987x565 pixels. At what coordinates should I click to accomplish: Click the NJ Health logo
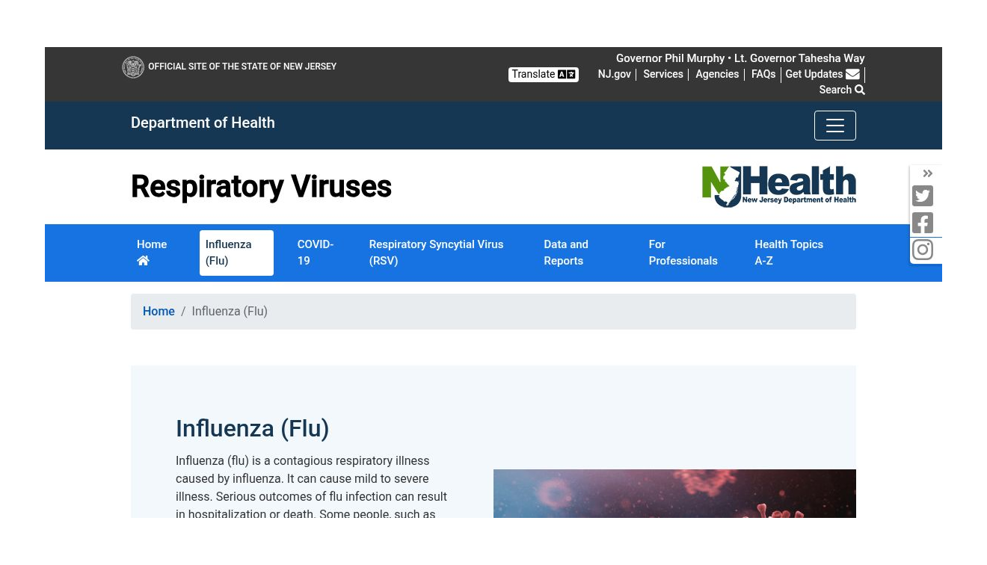click(778, 187)
